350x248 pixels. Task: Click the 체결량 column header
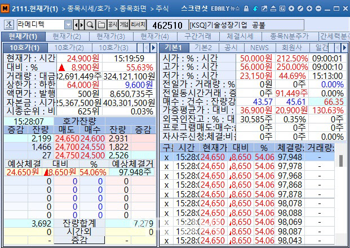pyautogui.click(x=291, y=148)
